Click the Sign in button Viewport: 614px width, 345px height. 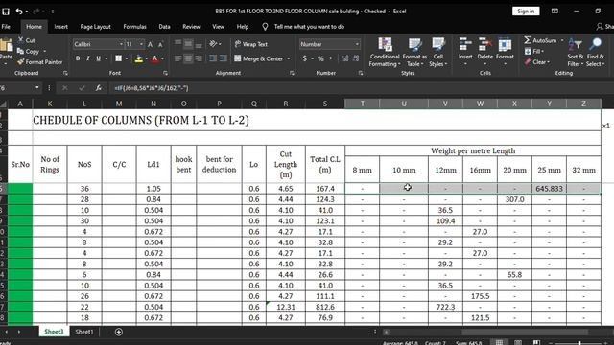pos(526,11)
